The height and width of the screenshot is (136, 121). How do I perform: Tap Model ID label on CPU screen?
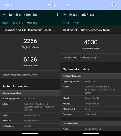tap(7, 121)
